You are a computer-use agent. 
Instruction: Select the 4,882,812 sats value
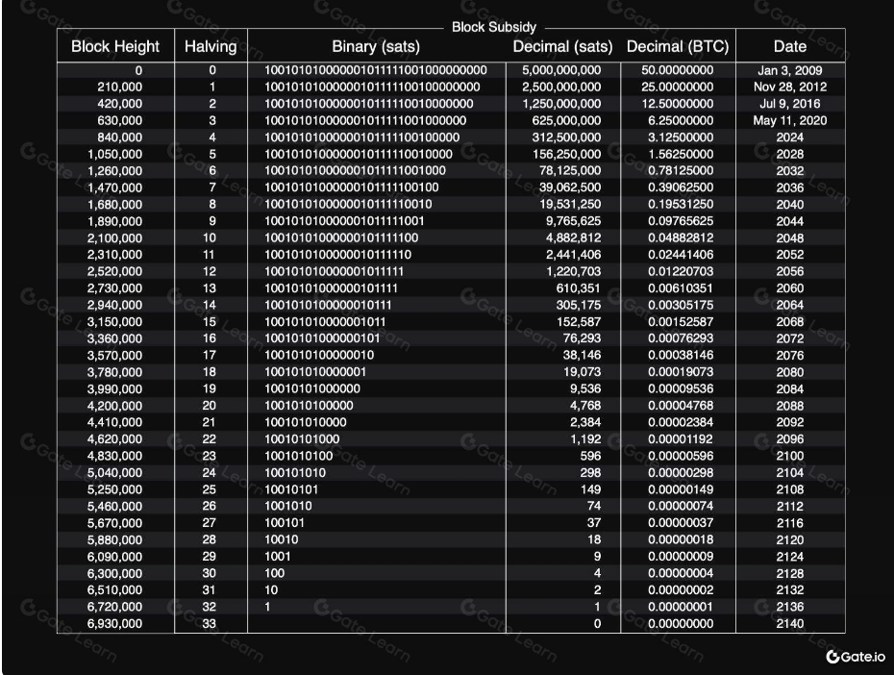pyautogui.click(x=574, y=238)
